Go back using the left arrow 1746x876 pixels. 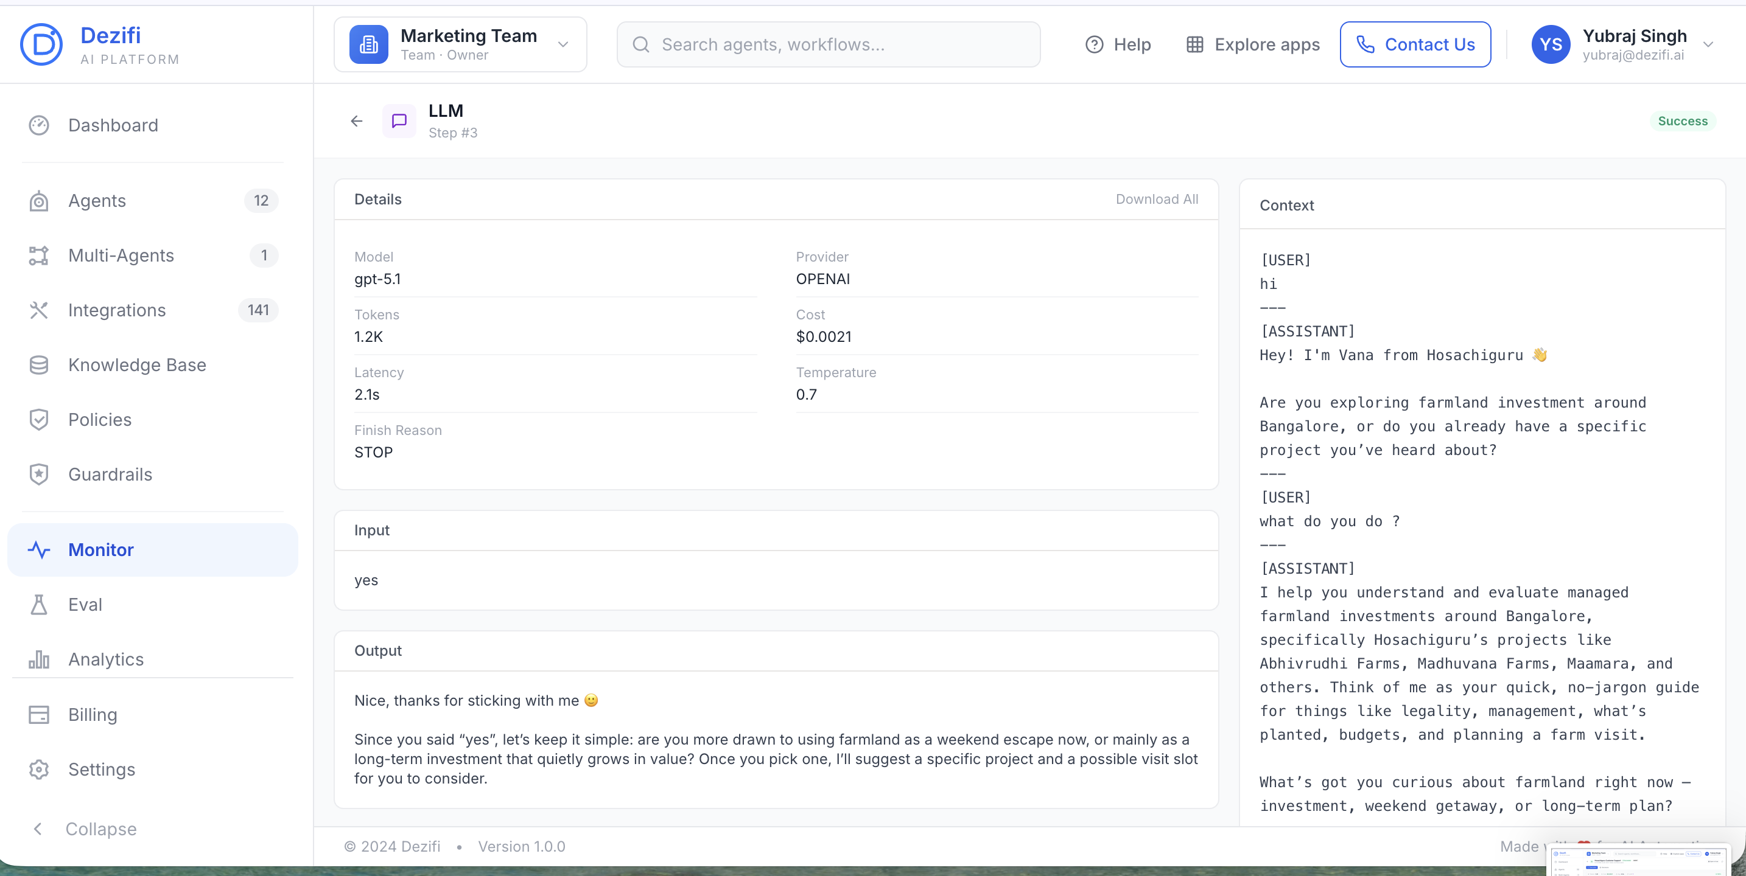357,121
